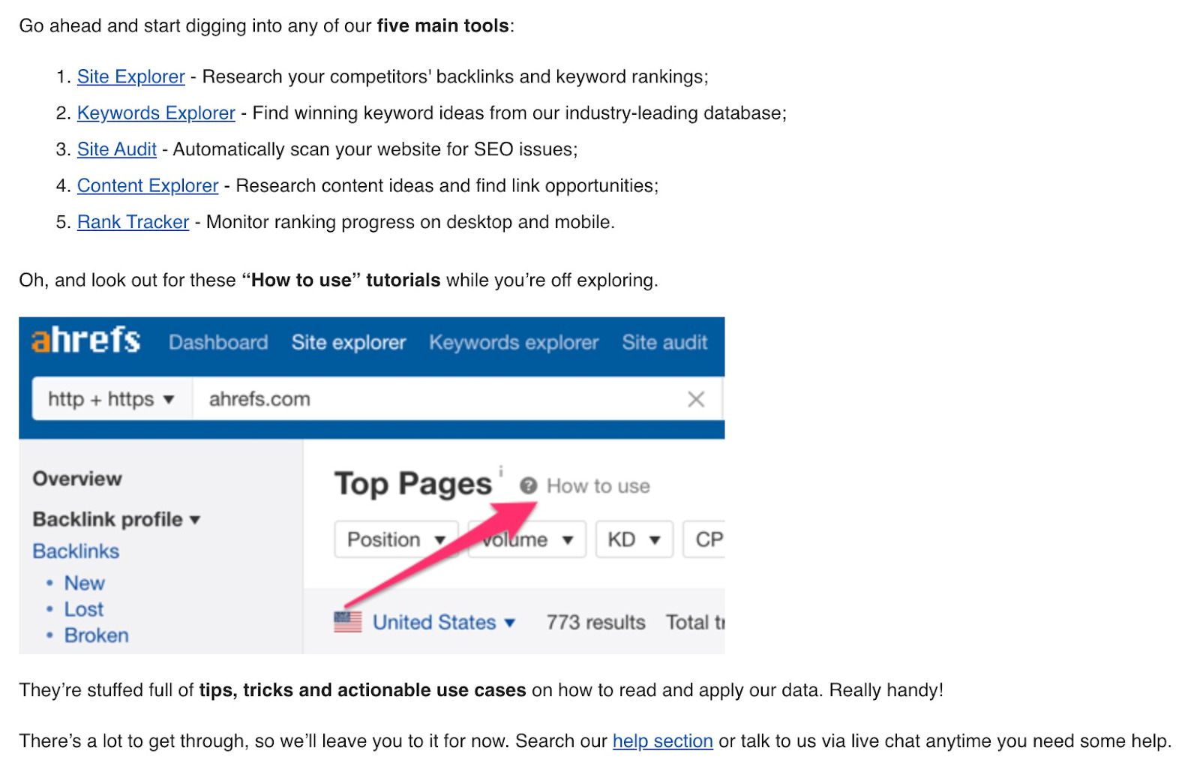The image size is (1200, 769).
Task: Click the United States flag icon
Action: [347, 621]
